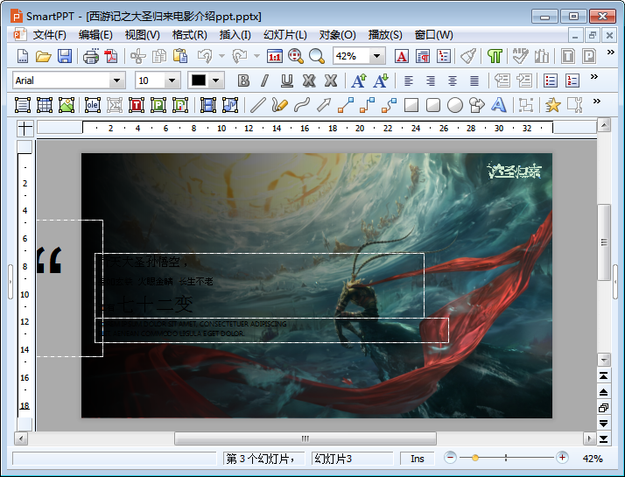
Task: Draw an ellipse with the circle tool
Action: 455,105
